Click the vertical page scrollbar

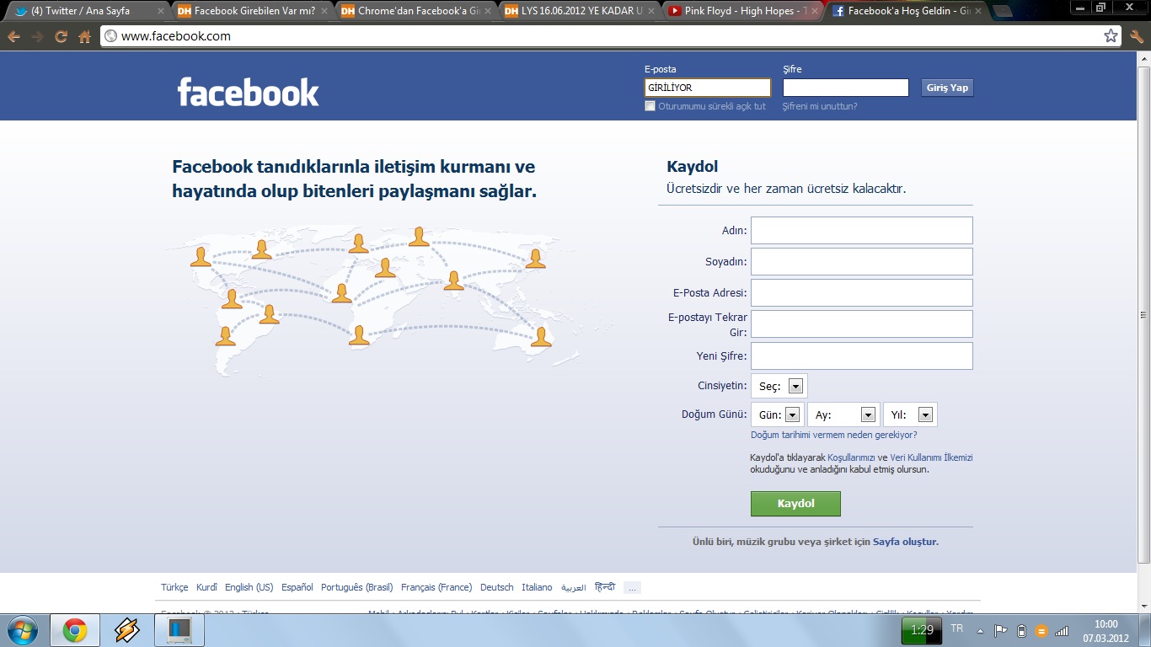click(1143, 315)
